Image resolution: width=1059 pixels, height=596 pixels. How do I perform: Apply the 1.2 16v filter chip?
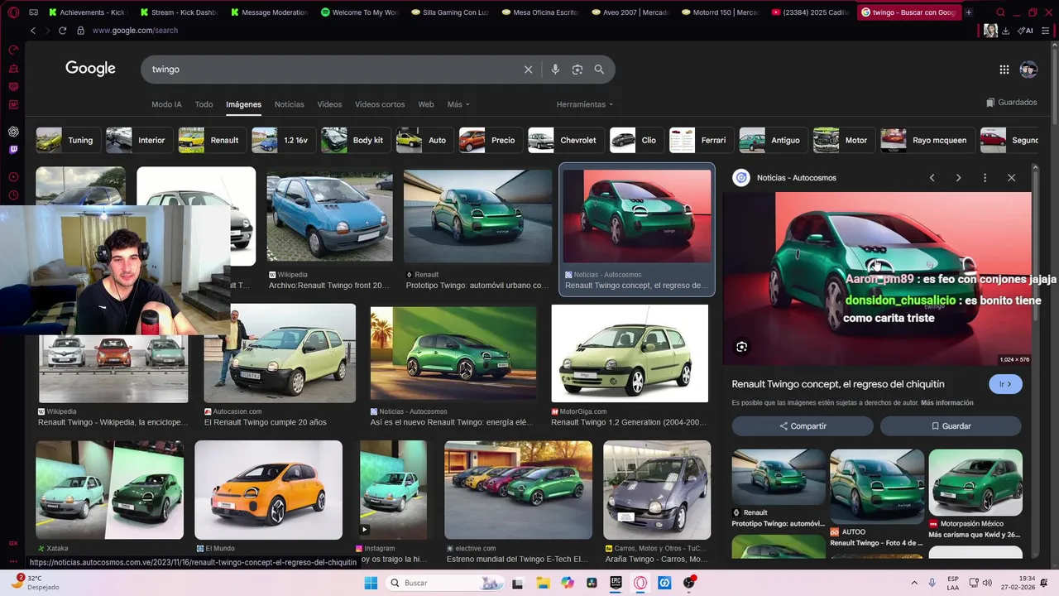pos(284,141)
